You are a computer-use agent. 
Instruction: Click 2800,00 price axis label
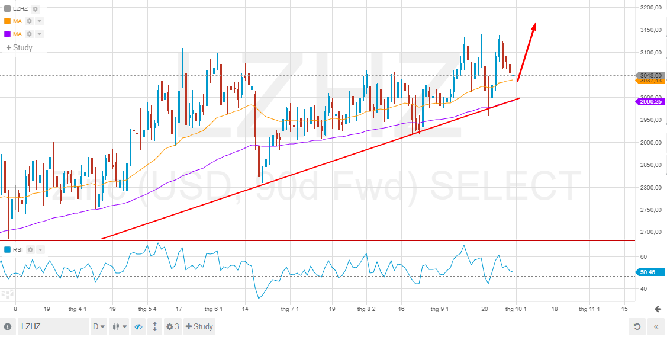652,188
